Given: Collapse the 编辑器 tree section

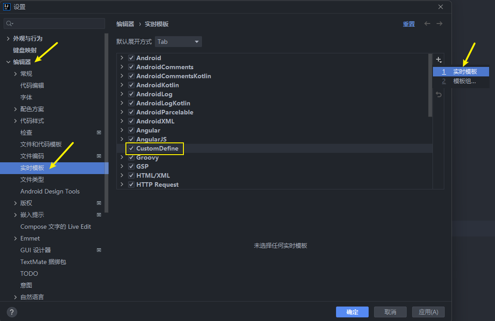Looking at the screenshot, I should click(x=8, y=62).
